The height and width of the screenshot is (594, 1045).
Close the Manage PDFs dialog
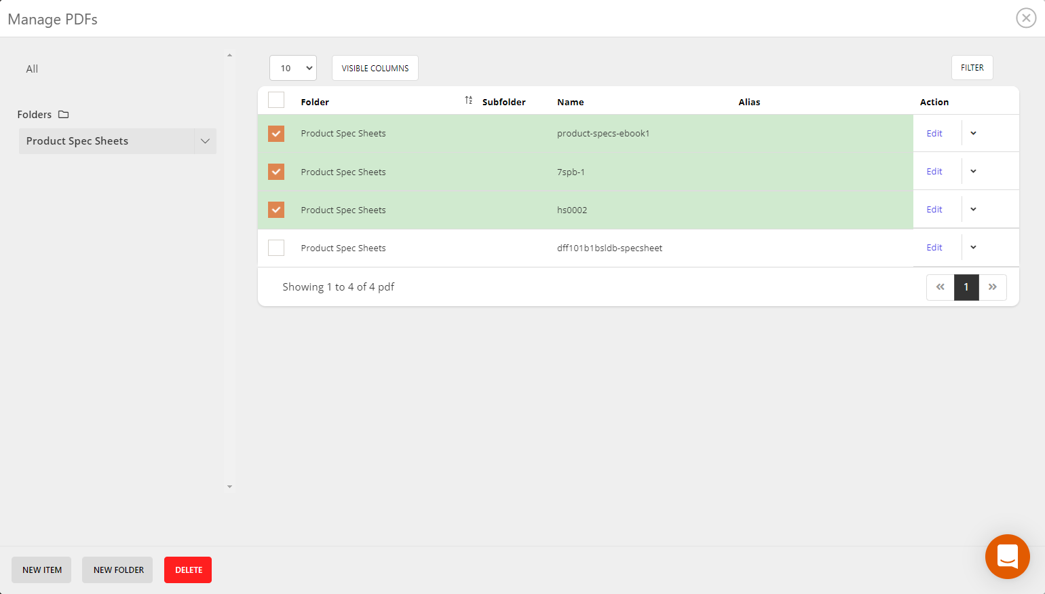point(1025,18)
